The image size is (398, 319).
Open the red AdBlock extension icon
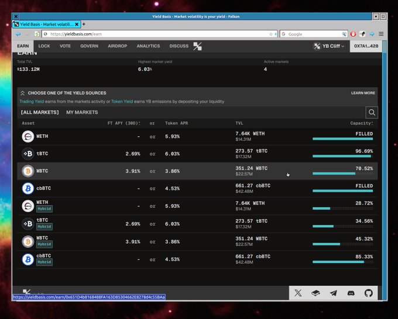click(353, 34)
